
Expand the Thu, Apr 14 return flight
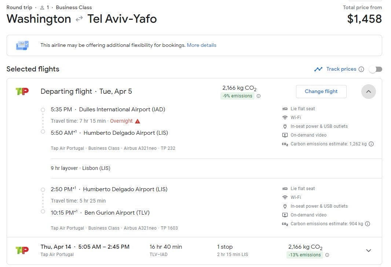(369, 251)
